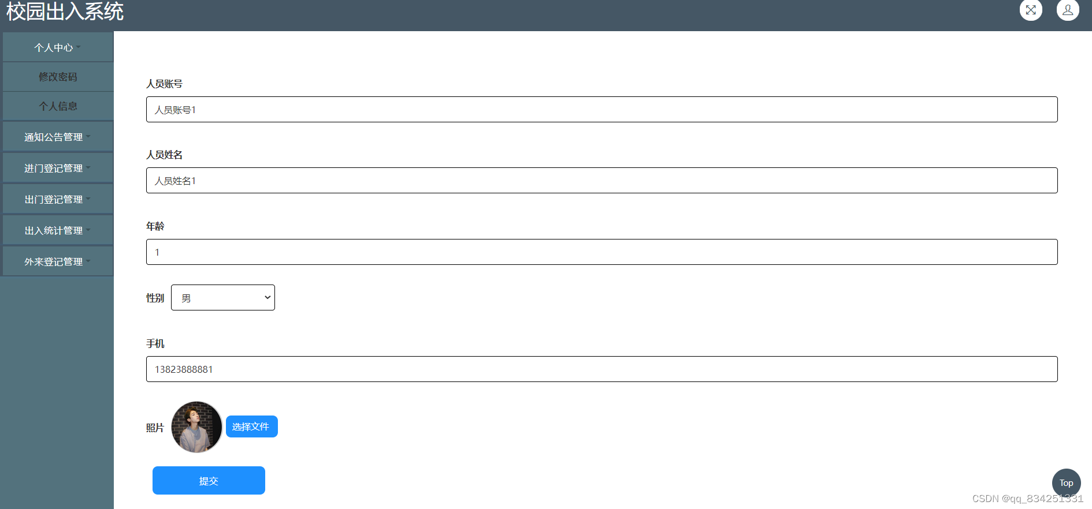Expand the 进门登记管理 sidebar section
The height and width of the screenshot is (509, 1092).
pyautogui.click(x=57, y=167)
